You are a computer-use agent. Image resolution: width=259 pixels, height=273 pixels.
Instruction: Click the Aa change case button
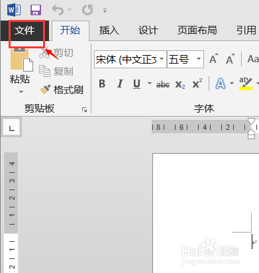[x=253, y=59]
